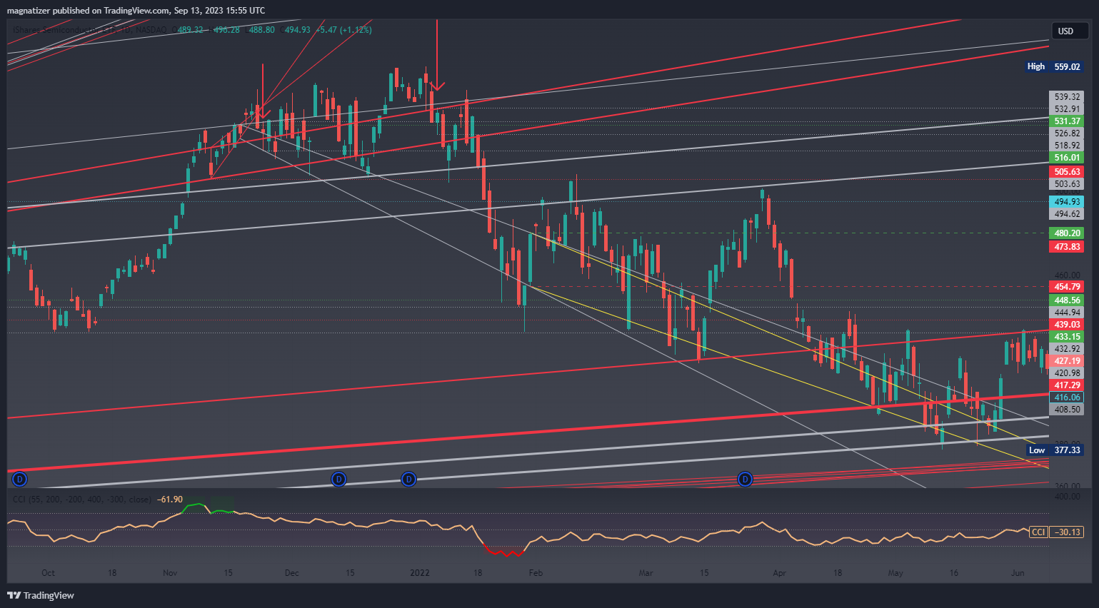
Task: Click the +5.47 (+1.12%) change value
Action: (345, 30)
